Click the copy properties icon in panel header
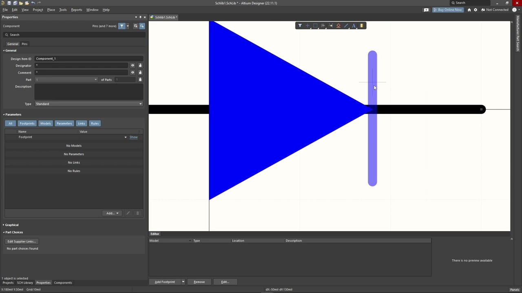 click(135, 26)
